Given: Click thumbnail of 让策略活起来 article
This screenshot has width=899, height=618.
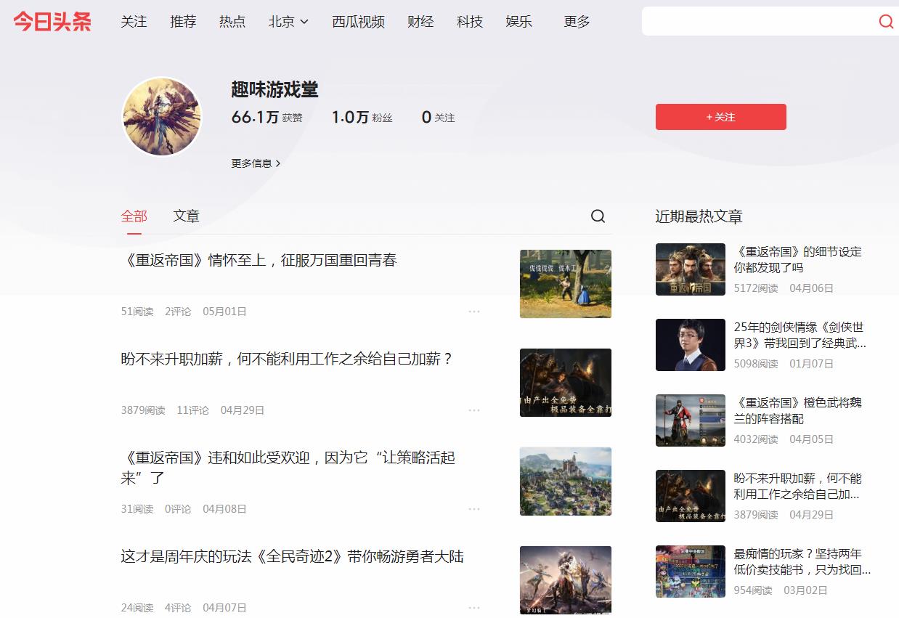Looking at the screenshot, I should pos(566,481).
